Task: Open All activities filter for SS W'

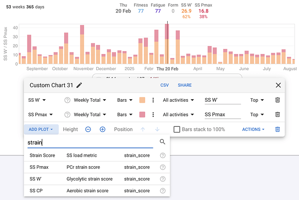Action: point(179,100)
